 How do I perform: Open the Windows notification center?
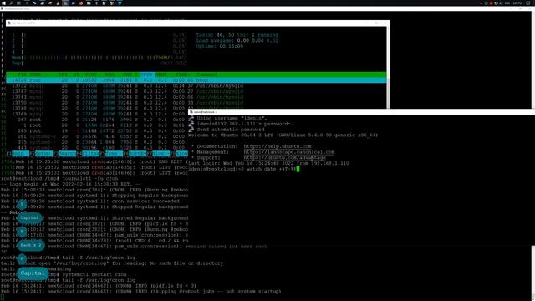click(x=528, y=3)
